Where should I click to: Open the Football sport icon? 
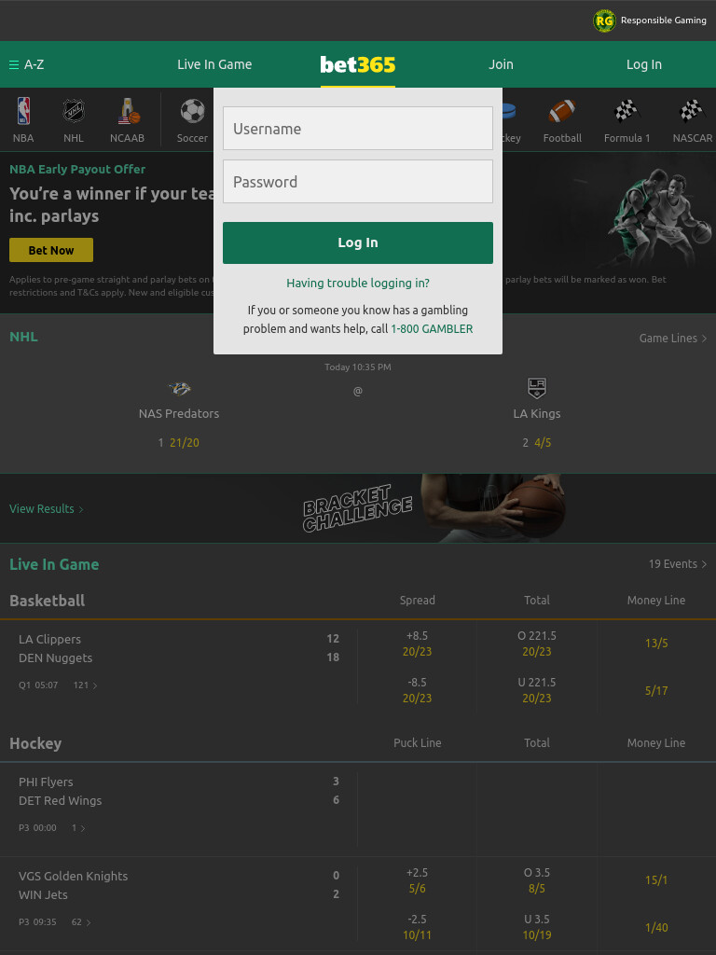pos(562,111)
